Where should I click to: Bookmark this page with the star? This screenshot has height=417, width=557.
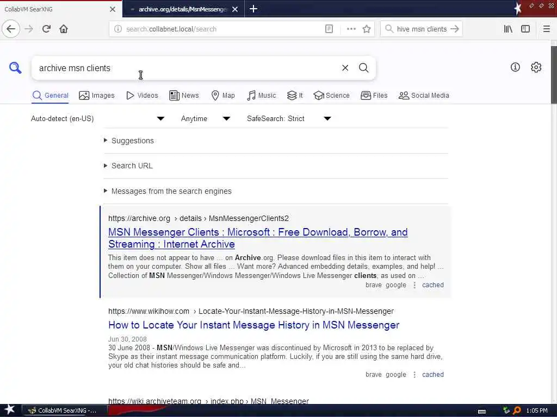pyautogui.click(x=367, y=29)
